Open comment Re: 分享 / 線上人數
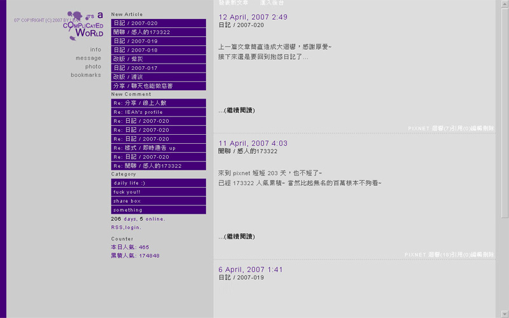Image resolution: width=509 pixels, height=318 pixels. point(158,103)
